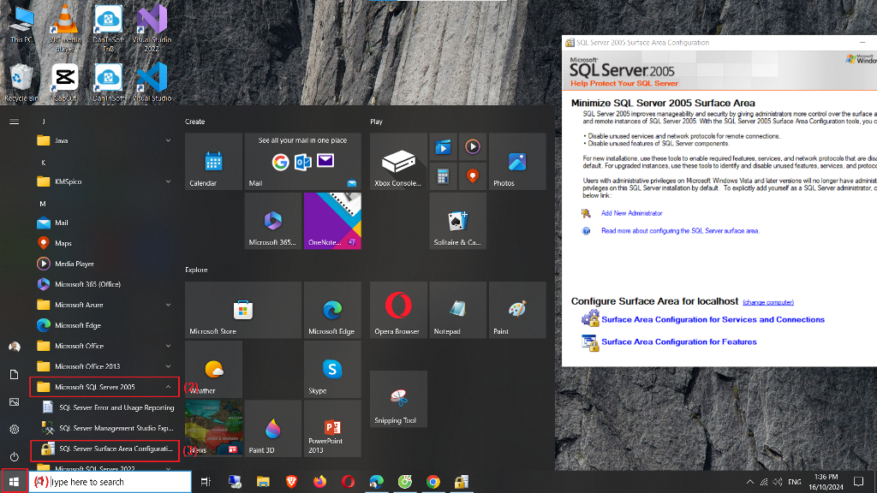Open Microsoft 365 (Office) in app list
The image size is (877, 493).
click(104, 284)
